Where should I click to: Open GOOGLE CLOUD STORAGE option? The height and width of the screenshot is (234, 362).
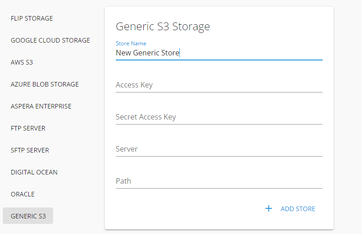coord(50,40)
